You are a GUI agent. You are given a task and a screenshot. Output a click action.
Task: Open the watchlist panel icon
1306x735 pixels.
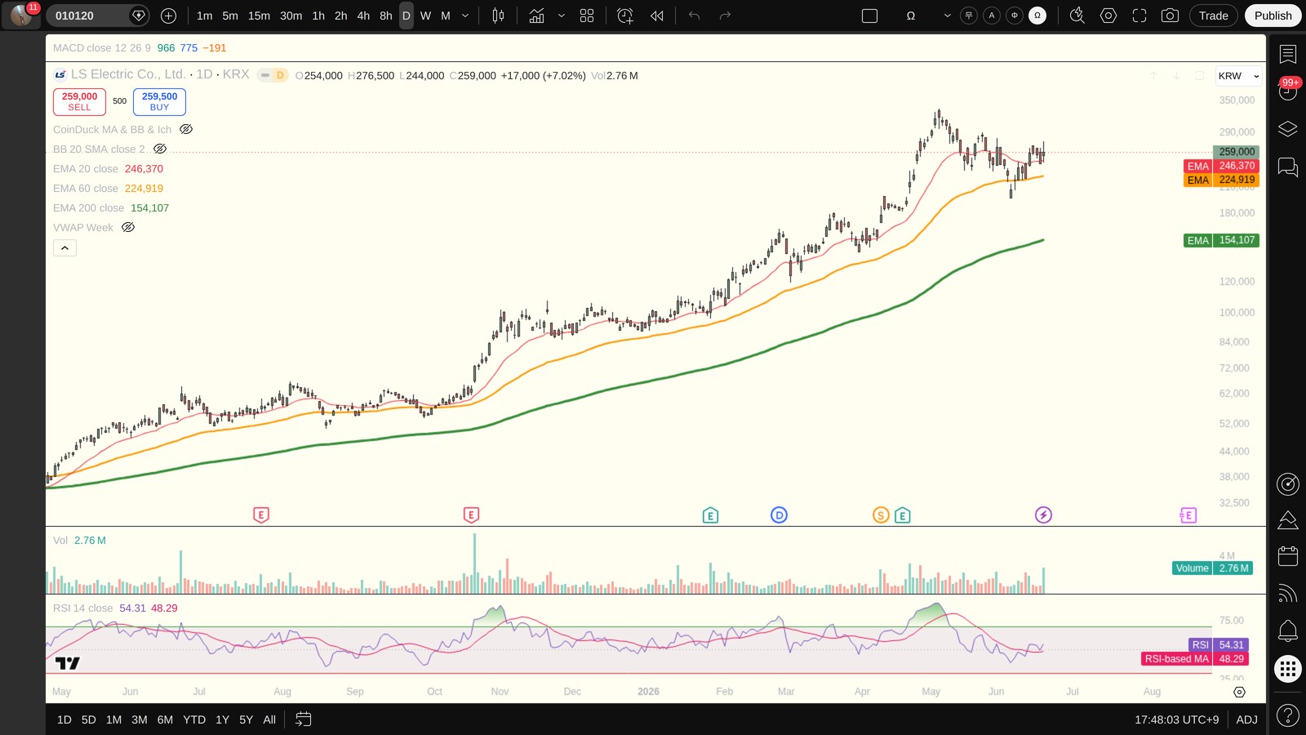pos(1288,54)
